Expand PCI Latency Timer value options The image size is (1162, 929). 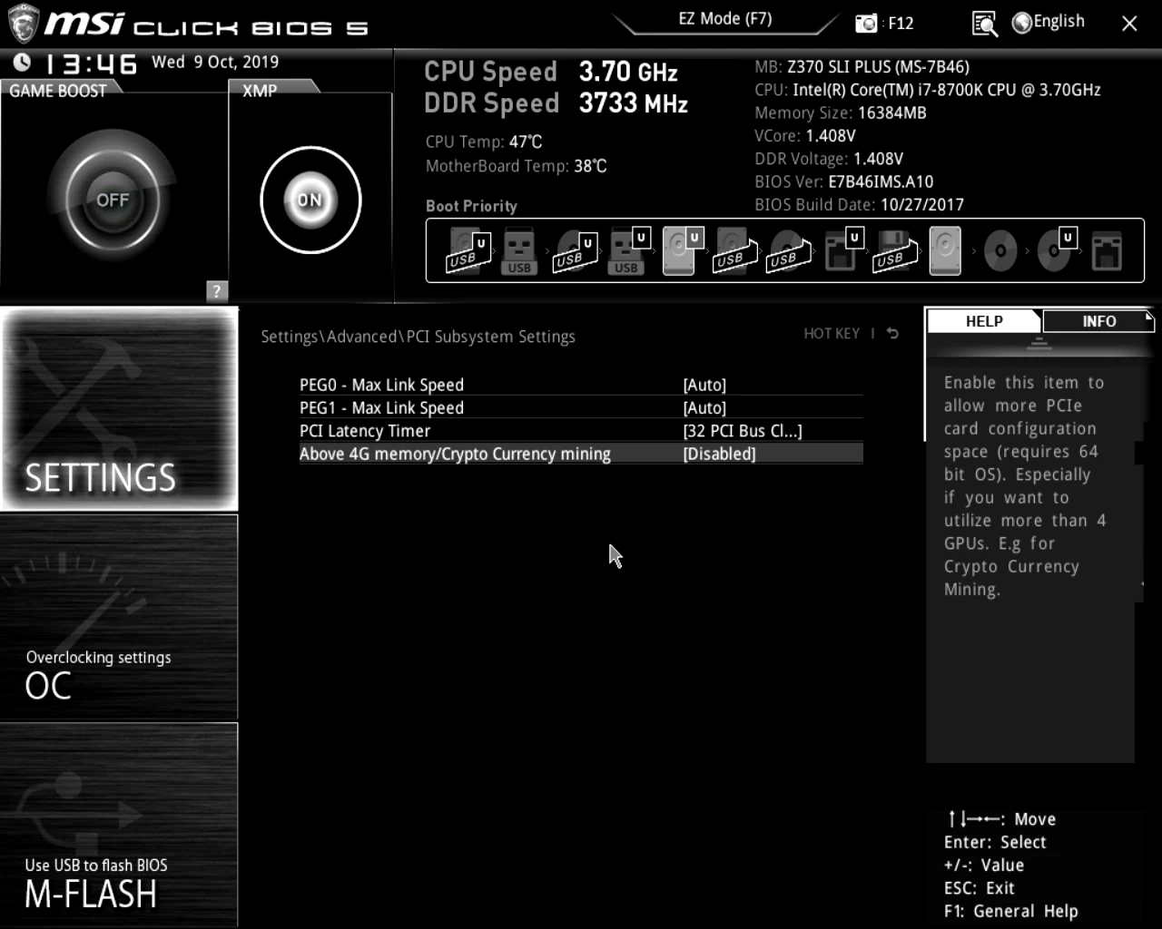click(x=742, y=432)
